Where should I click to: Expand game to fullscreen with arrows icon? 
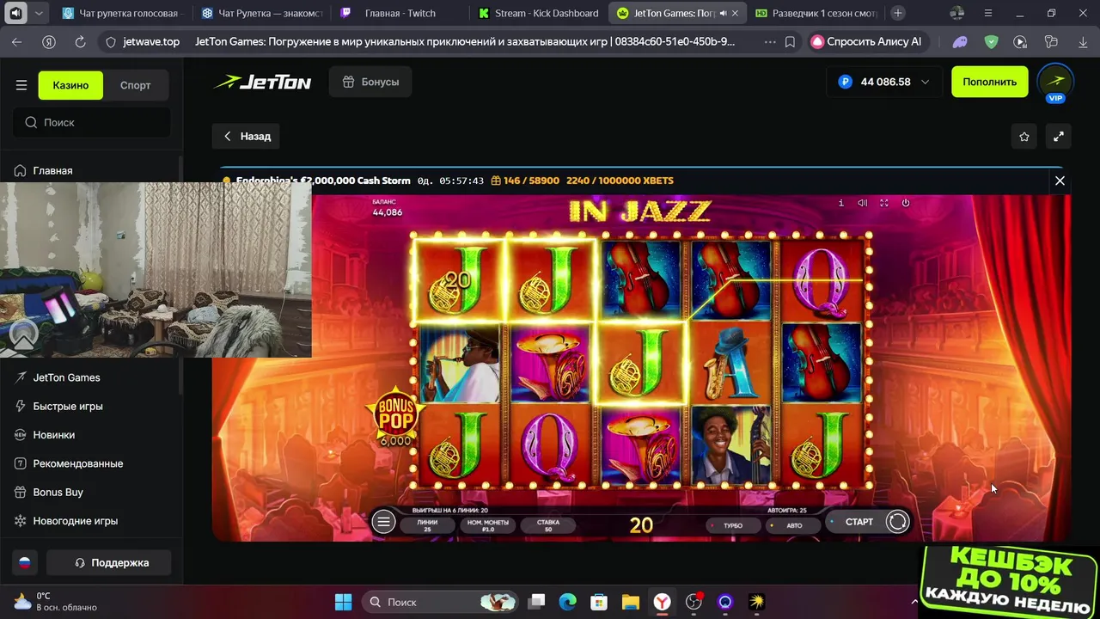1059,137
